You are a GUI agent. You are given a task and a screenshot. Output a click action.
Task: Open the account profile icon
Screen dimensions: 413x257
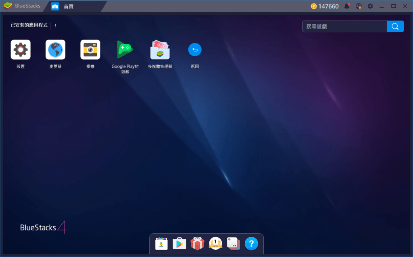[x=359, y=6]
